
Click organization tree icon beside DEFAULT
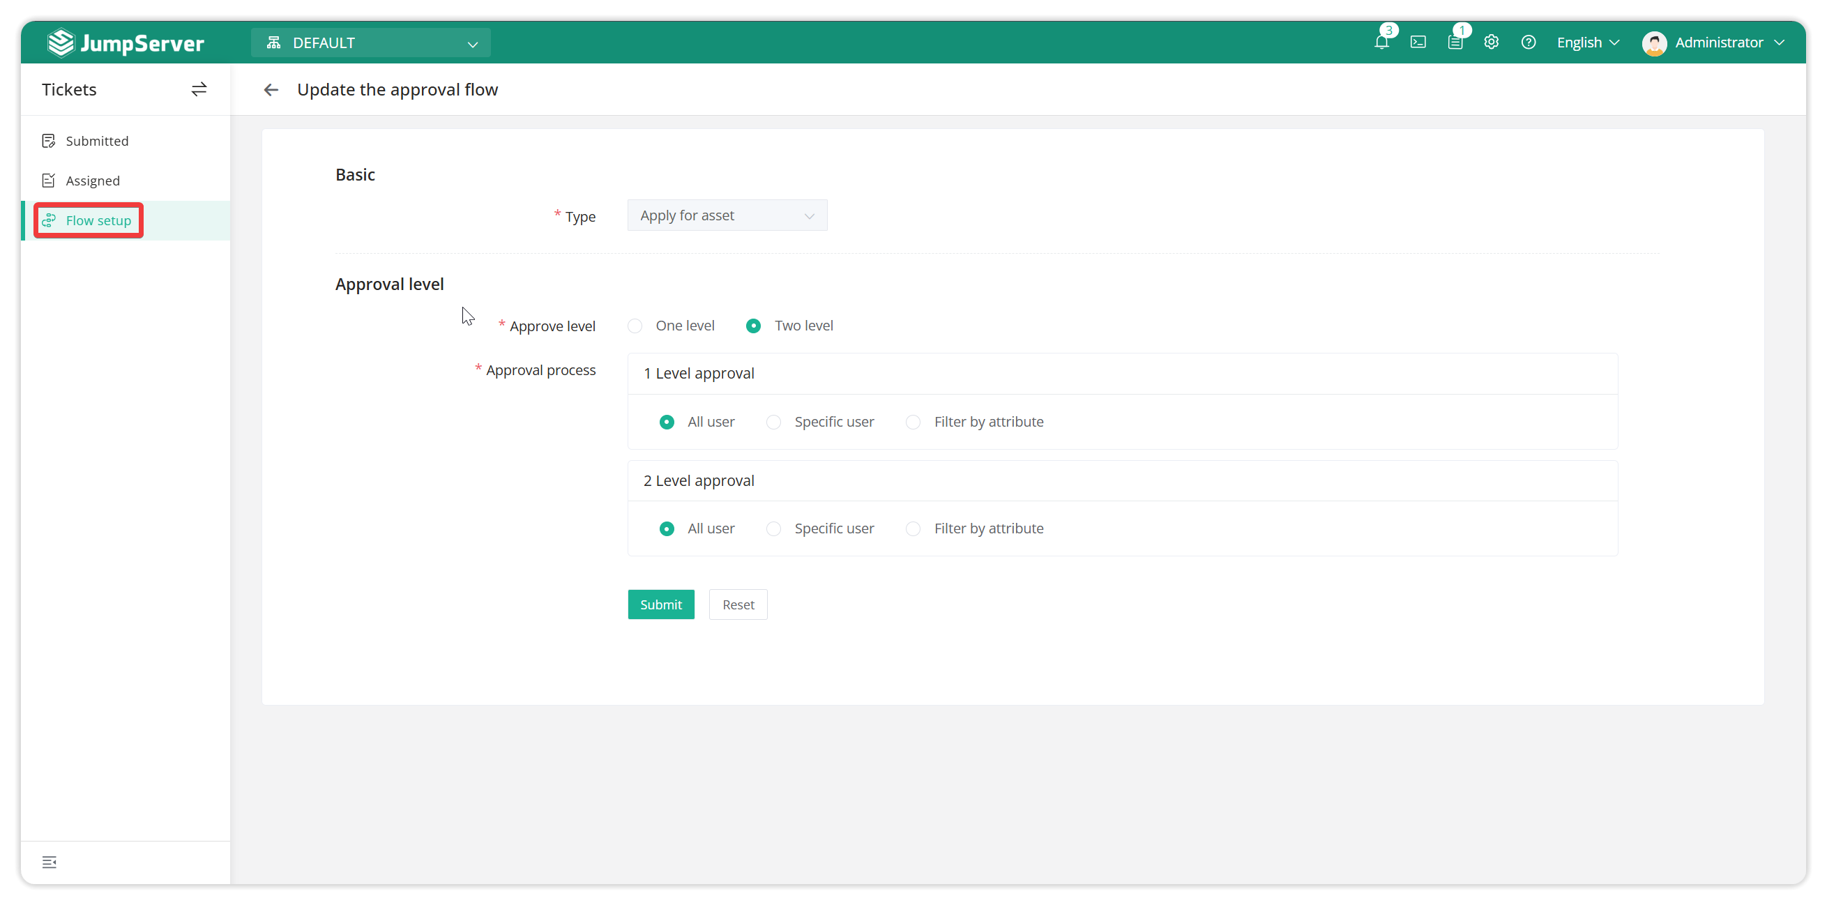pyautogui.click(x=273, y=43)
